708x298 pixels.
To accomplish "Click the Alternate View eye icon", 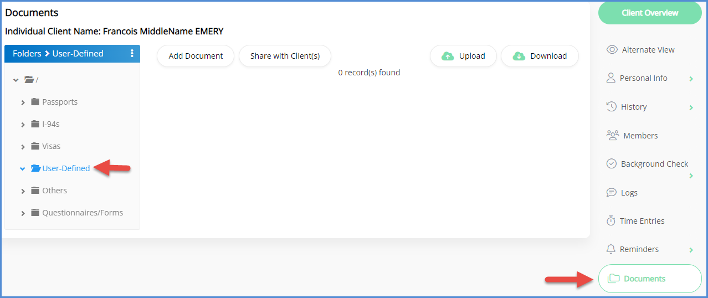I will point(612,50).
